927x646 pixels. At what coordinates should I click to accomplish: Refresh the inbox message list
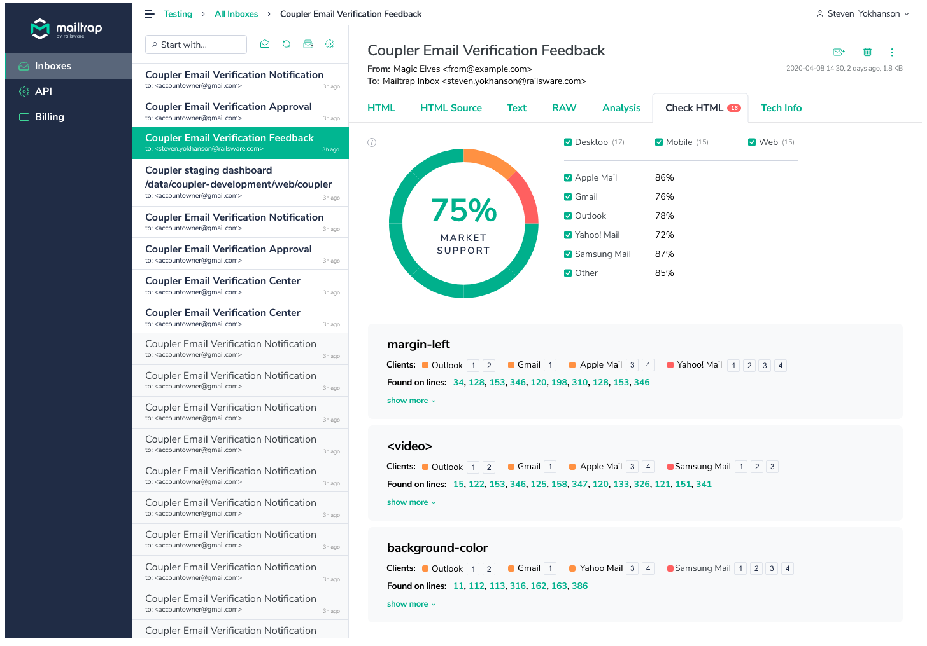[x=287, y=44]
